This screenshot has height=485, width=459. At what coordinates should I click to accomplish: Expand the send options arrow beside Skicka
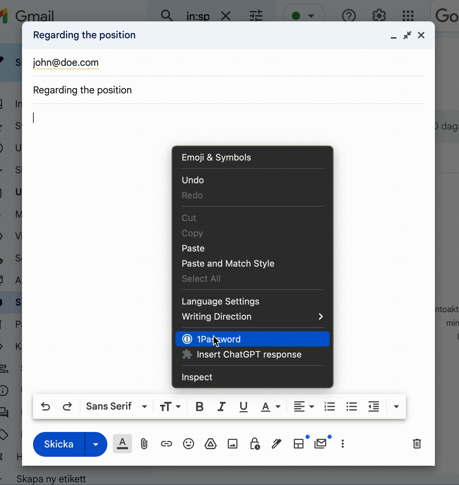pos(96,444)
